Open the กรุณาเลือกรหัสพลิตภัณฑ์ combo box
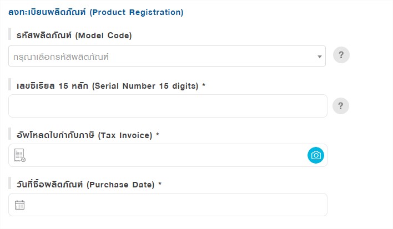Viewport: 393px width, 229px height. point(167,56)
